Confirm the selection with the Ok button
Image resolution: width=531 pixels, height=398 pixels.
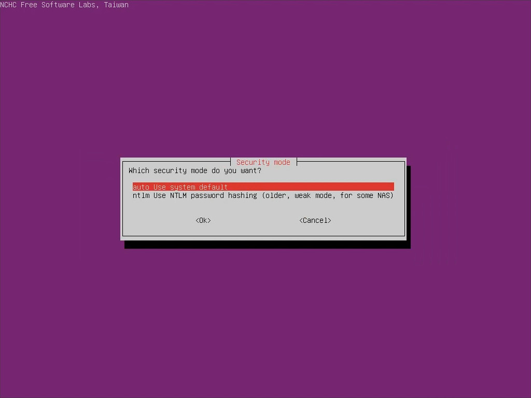203,221
